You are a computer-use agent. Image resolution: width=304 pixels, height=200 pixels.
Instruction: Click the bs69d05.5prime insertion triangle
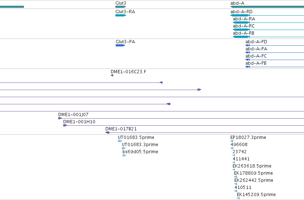coord(124,155)
